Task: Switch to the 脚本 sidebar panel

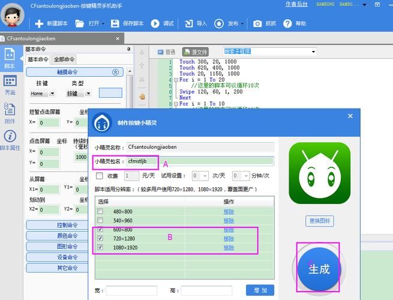Action: point(10,59)
